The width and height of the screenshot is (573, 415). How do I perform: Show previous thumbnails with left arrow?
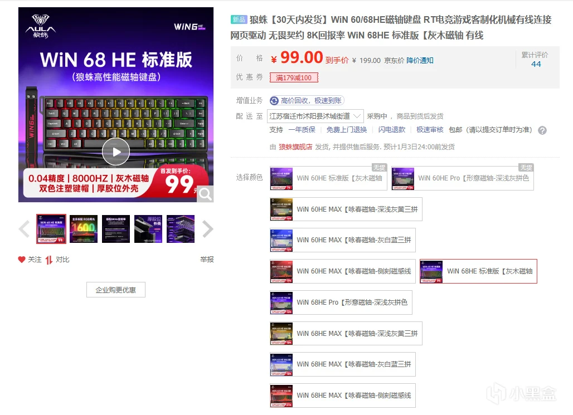pos(24,228)
